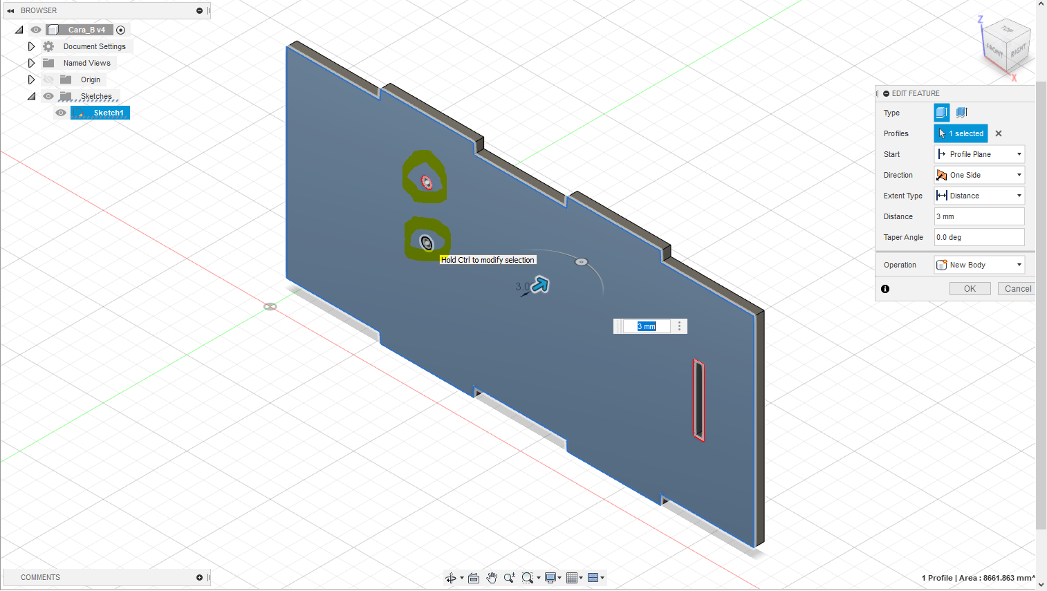Collapse the Browser panel with the double arrows
Image resolution: width=1047 pixels, height=591 pixels.
click(10, 10)
